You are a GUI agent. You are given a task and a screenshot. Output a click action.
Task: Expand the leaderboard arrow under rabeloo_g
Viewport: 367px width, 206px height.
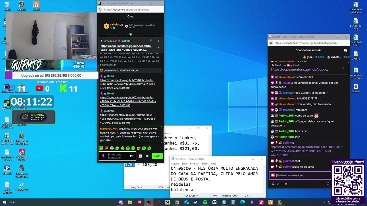click(130, 34)
